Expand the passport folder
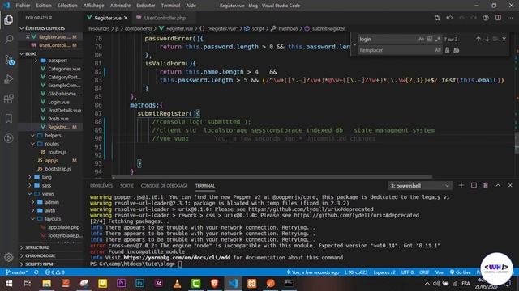519x291 pixels. point(58,61)
